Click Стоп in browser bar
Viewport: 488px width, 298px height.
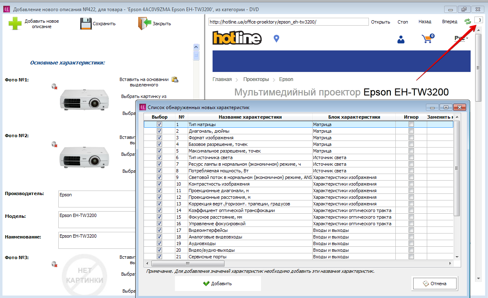point(402,22)
